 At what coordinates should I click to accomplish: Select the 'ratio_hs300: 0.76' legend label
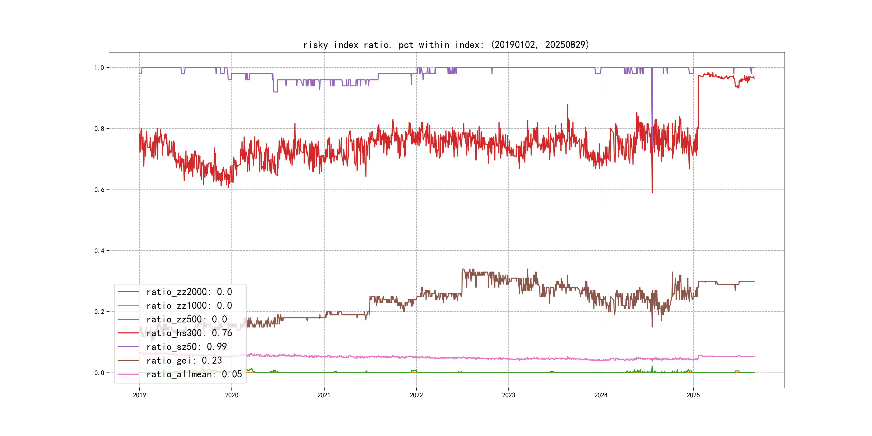click(x=189, y=333)
